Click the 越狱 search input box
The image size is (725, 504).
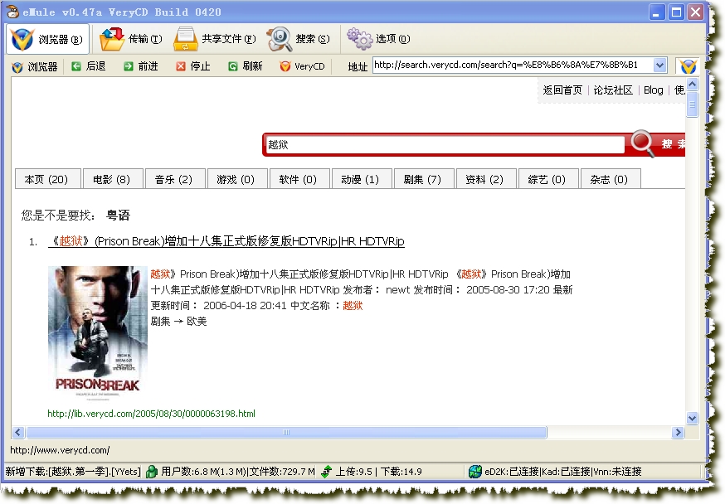[x=445, y=144]
